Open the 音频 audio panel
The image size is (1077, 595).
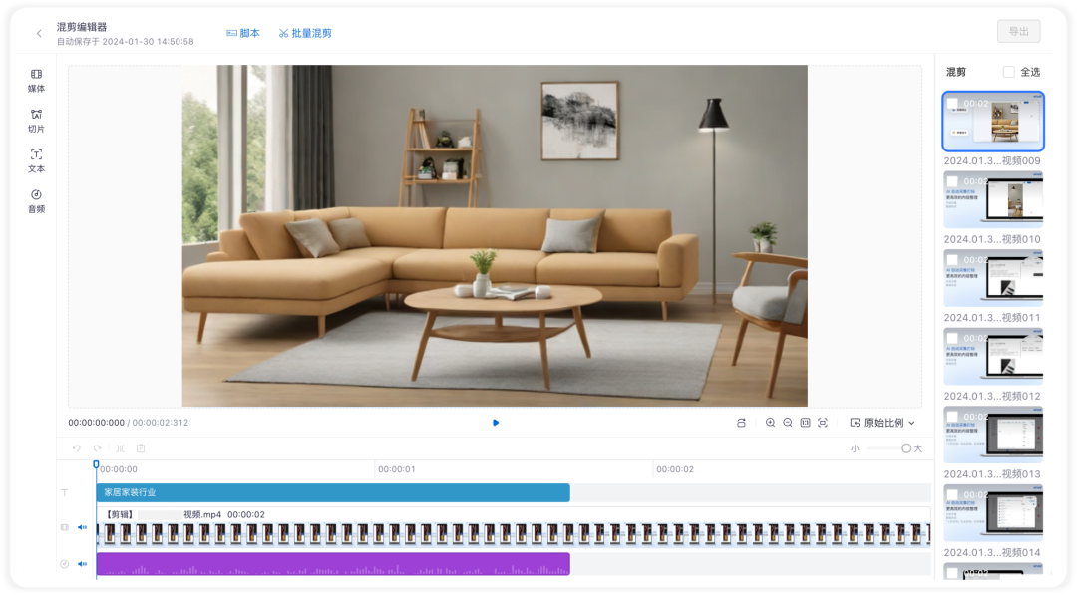37,201
